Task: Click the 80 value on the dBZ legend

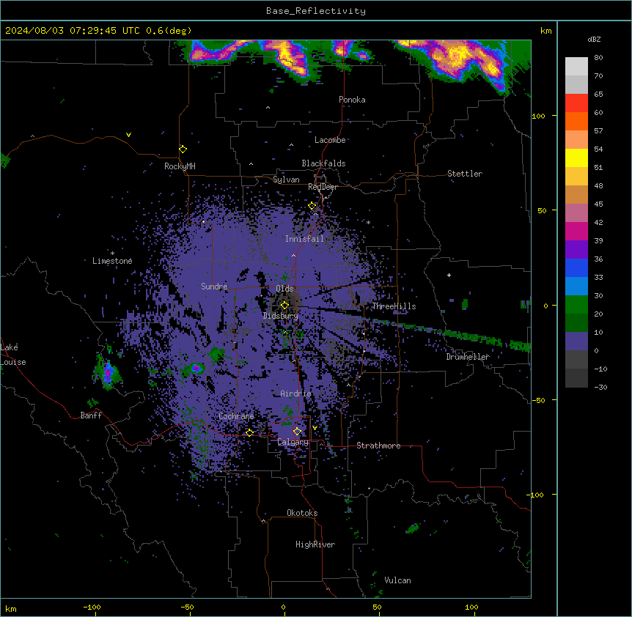Action: click(598, 58)
